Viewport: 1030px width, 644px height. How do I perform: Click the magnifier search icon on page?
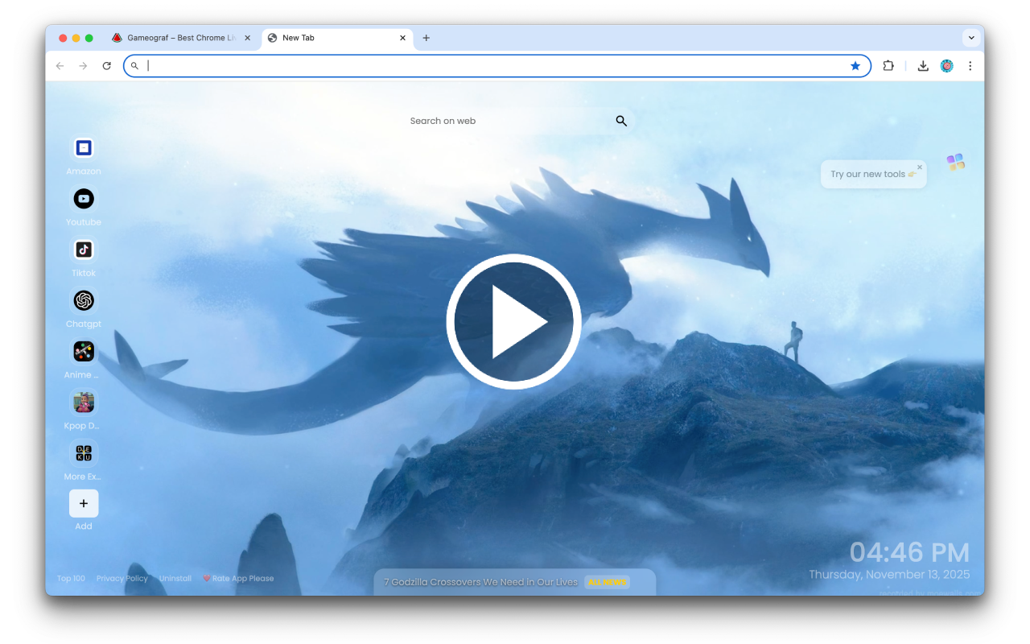[x=621, y=121]
